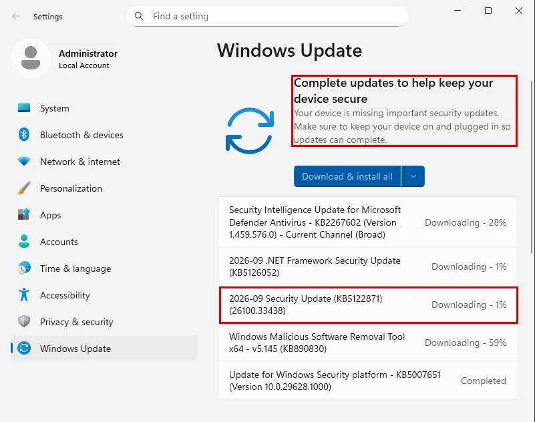Select Privacy & security in sidebar

point(104,322)
